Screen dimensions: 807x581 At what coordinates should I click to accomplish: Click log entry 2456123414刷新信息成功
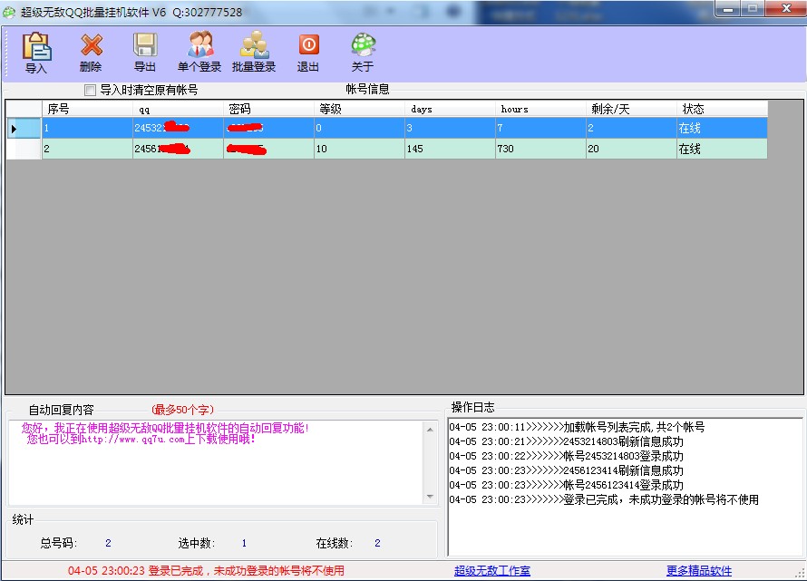click(566, 470)
